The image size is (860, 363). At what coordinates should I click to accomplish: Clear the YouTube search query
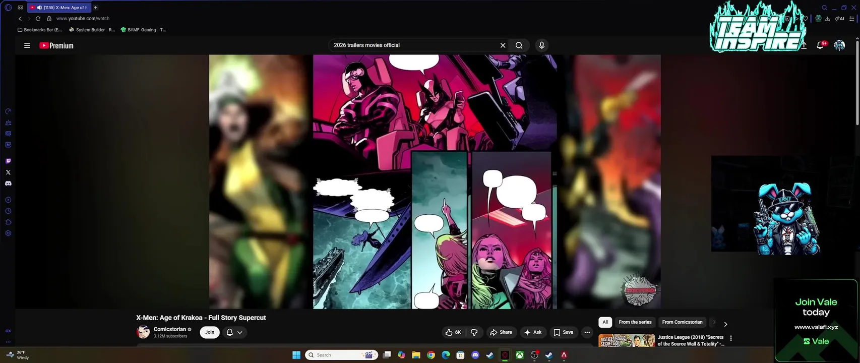(503, 45)
